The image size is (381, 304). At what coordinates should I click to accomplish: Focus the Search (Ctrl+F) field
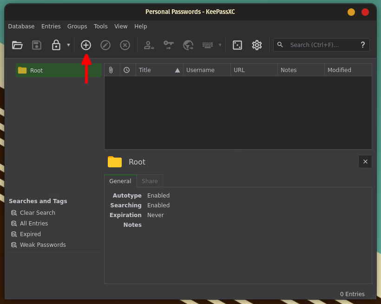[321, 45]
